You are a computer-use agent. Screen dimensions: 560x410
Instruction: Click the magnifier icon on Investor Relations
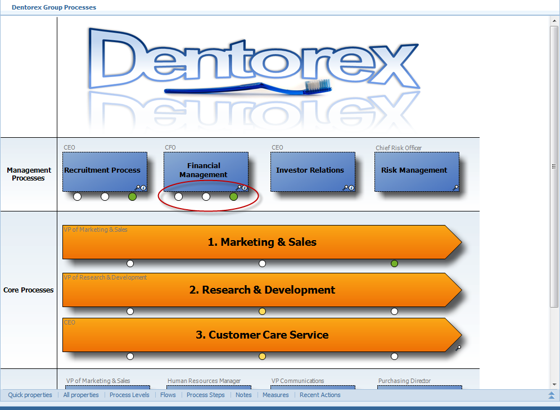(x=345, y=188)
